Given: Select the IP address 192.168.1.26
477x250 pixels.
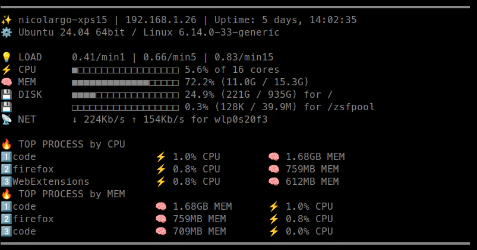Looking at the screenshot, I should click(161, 20).
